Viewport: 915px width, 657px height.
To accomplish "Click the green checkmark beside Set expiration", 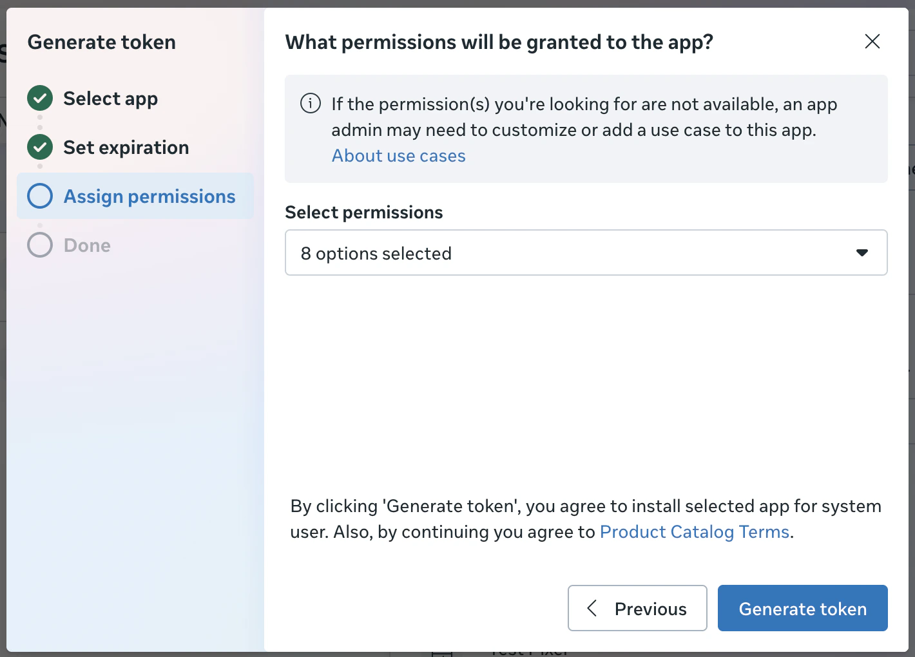I will point(39,147).
